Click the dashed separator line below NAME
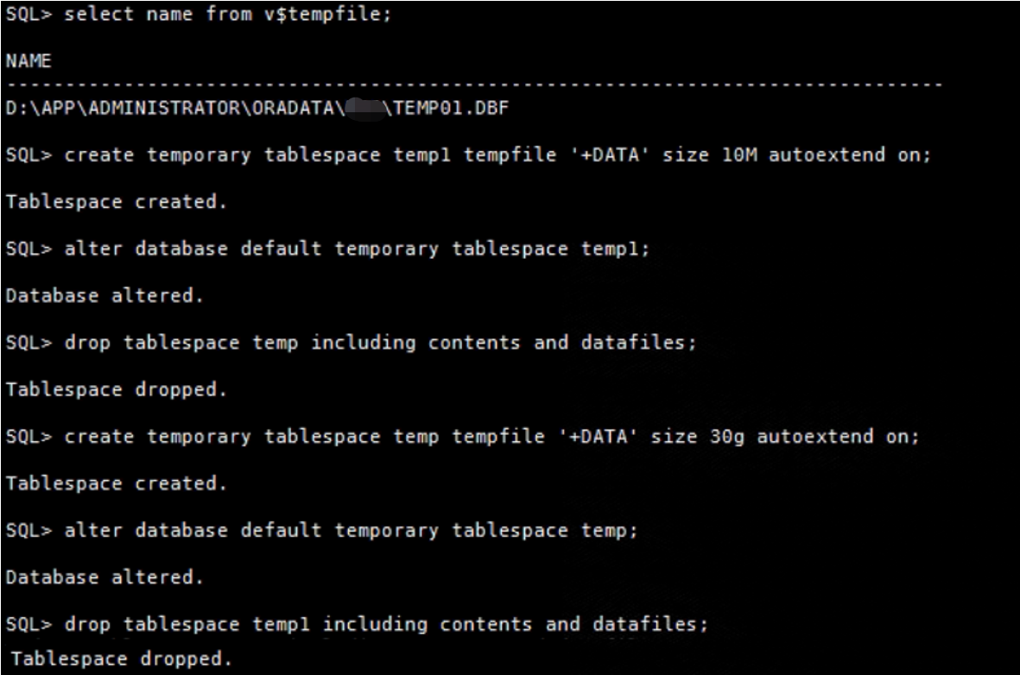 click(x=473, y=85)
